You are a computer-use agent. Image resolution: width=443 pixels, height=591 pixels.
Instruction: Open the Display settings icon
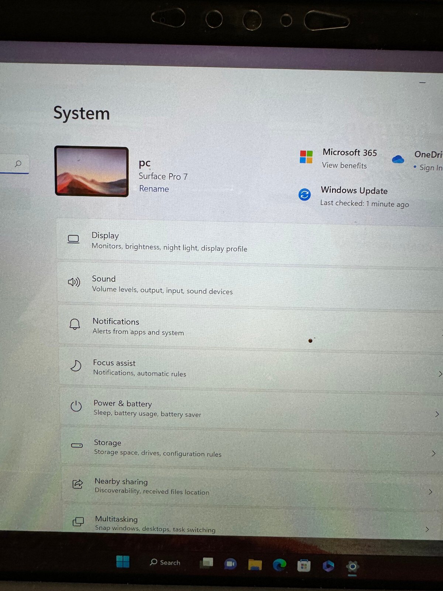tap(73, 239)
